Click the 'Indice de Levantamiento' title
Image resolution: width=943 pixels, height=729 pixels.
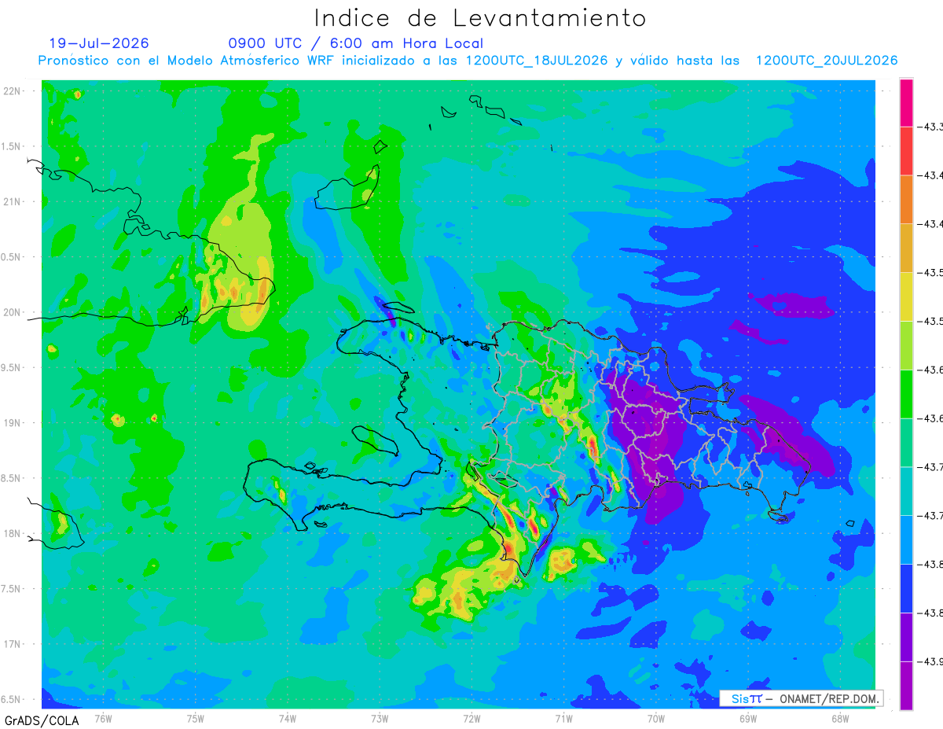coord(480,18)
